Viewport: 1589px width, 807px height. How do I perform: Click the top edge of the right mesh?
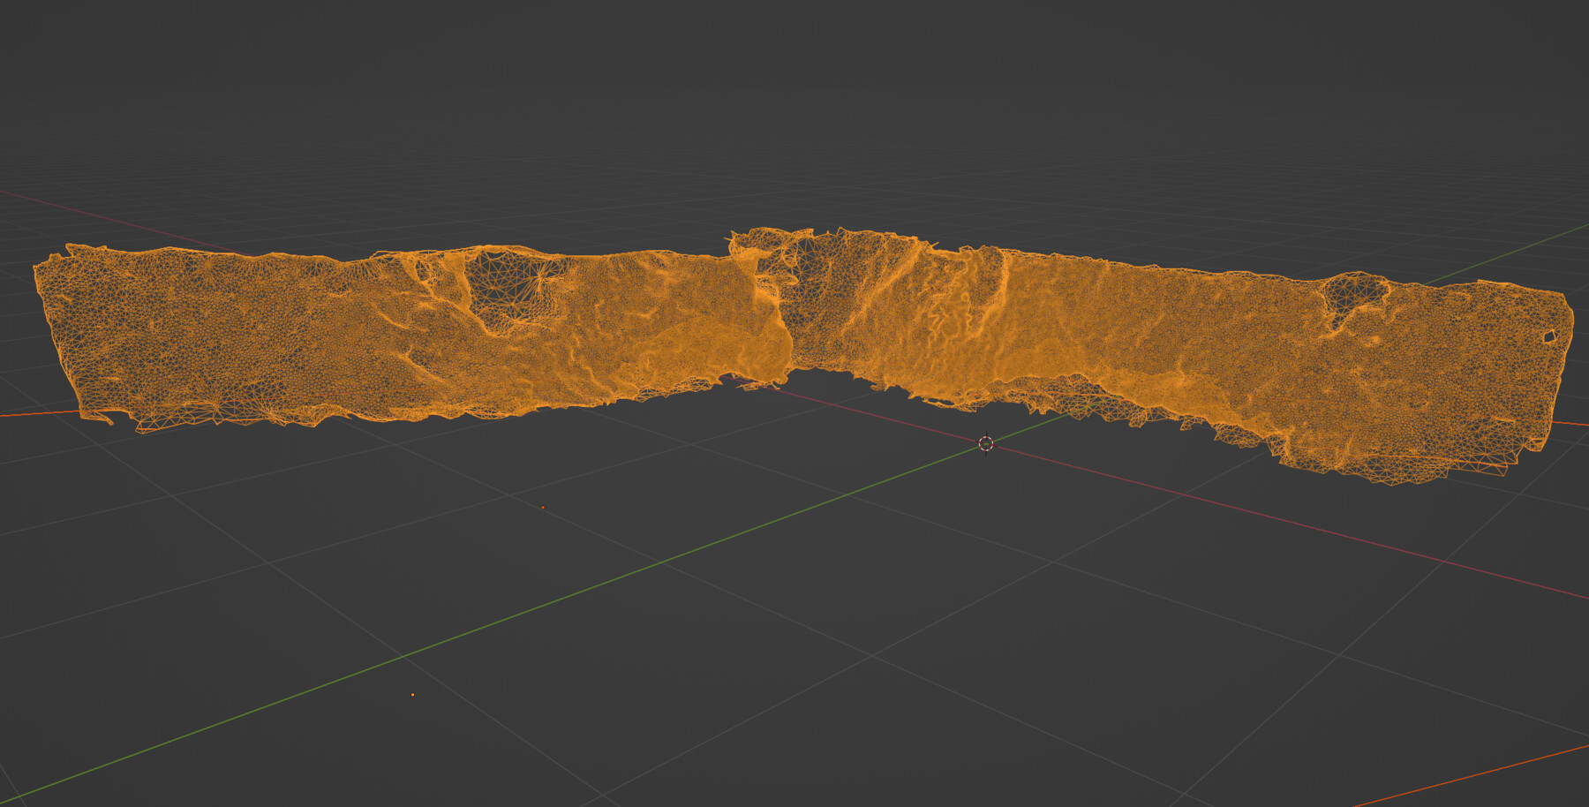click(1103, 260)
